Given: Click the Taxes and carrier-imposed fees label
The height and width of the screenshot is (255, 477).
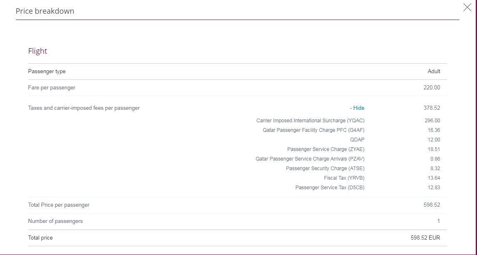Looking at the screenshot, I should [x=84, y=108].
